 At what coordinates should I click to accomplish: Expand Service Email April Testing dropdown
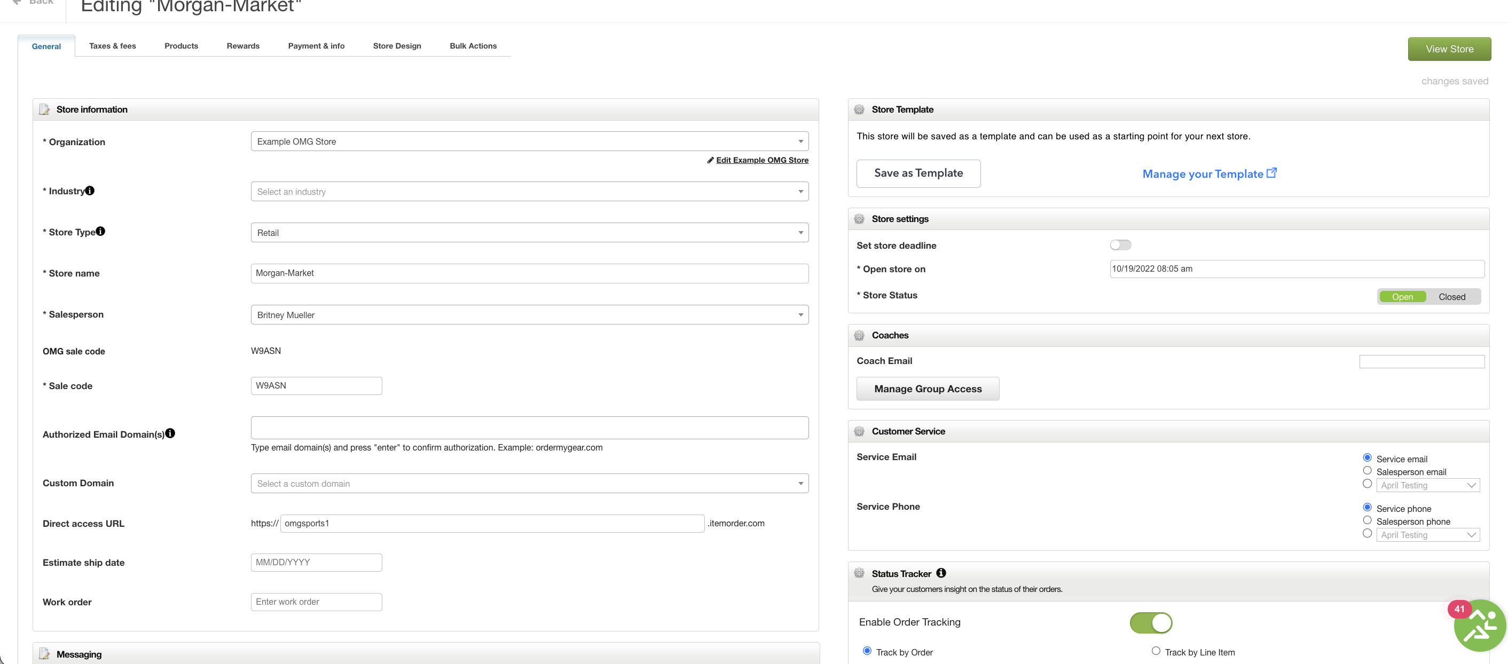1428,486
